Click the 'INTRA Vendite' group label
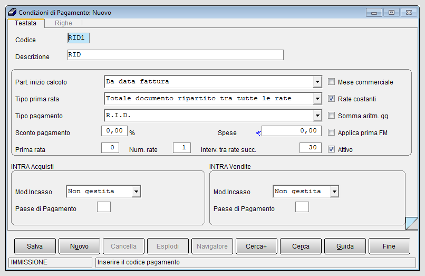 (230, 166)
